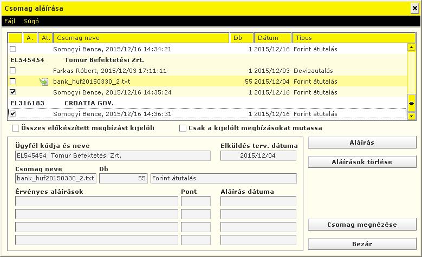Uncheck the Somogyi Bence 14:35:24 checkbox
The width and height of the screenshot is (422, 257).
pyautogui.click(x=12, y=92)
